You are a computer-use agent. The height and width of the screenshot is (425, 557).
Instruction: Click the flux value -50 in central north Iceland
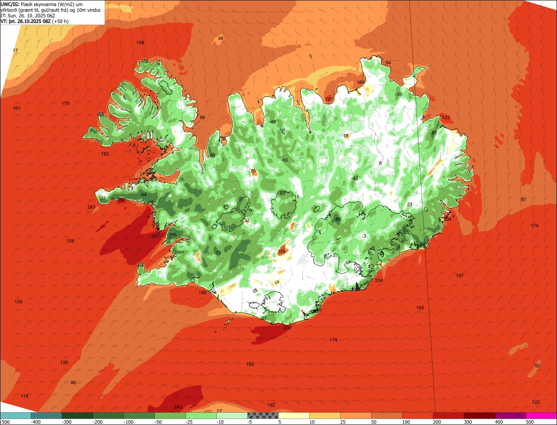coord(284,160)
